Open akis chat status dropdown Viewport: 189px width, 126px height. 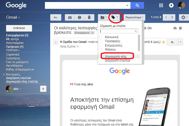click(20, 89)
